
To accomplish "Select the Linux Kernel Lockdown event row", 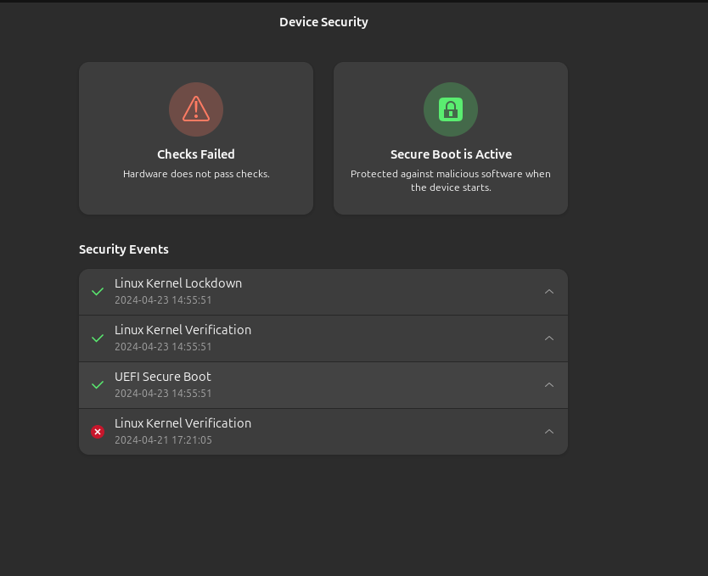I will point(323,292).
